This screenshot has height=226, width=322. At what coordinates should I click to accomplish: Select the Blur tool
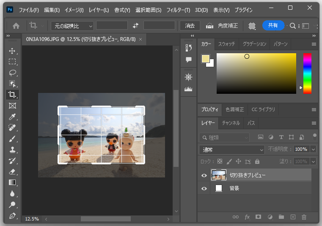pyautogui.click(x=12, y=193)
